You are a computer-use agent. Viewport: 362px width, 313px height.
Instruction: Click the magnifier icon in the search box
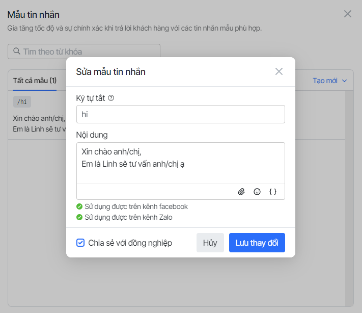(x=17, y=51)
